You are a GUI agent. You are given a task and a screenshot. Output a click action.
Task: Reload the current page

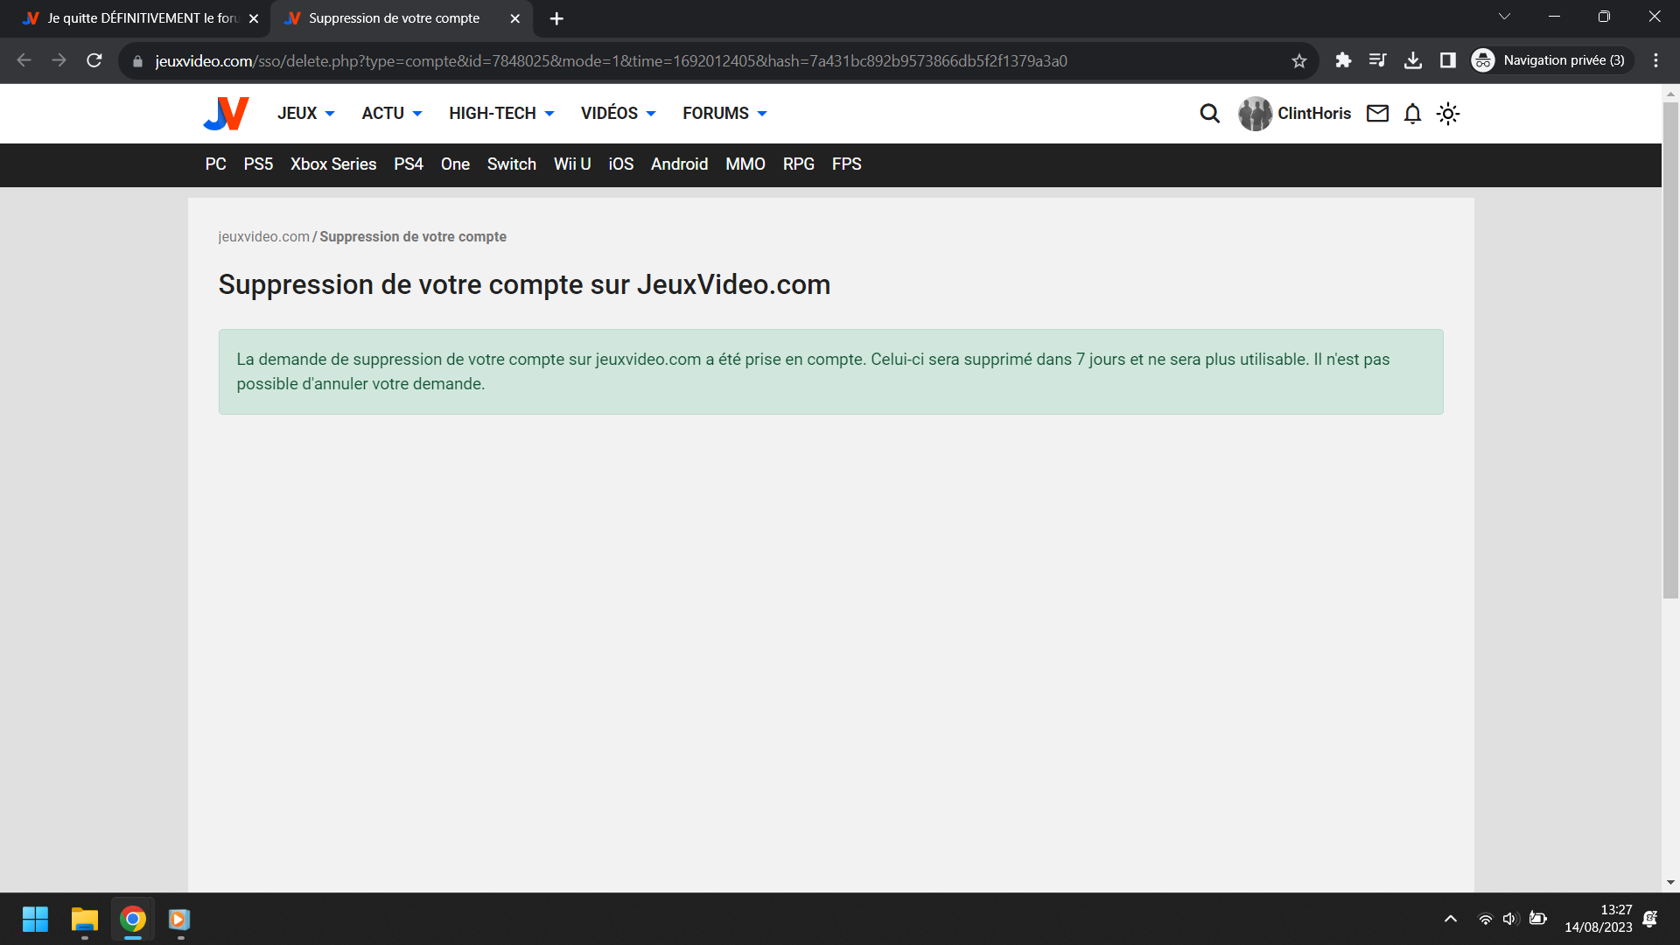[94, 60]
